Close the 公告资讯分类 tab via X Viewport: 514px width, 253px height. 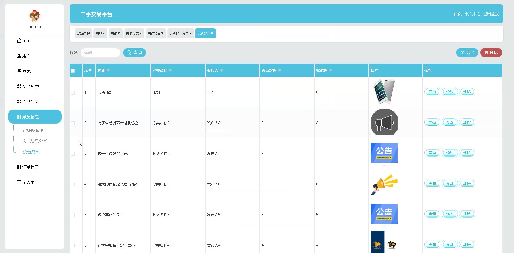pos(190,33)
